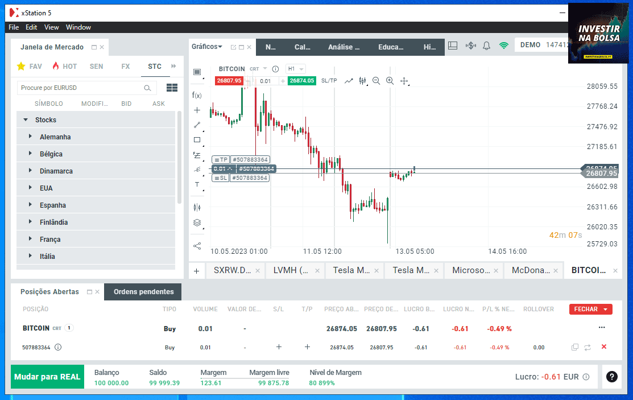633x400 pixels.
Task: Click the red close position X icon
Action: (604, 347)
